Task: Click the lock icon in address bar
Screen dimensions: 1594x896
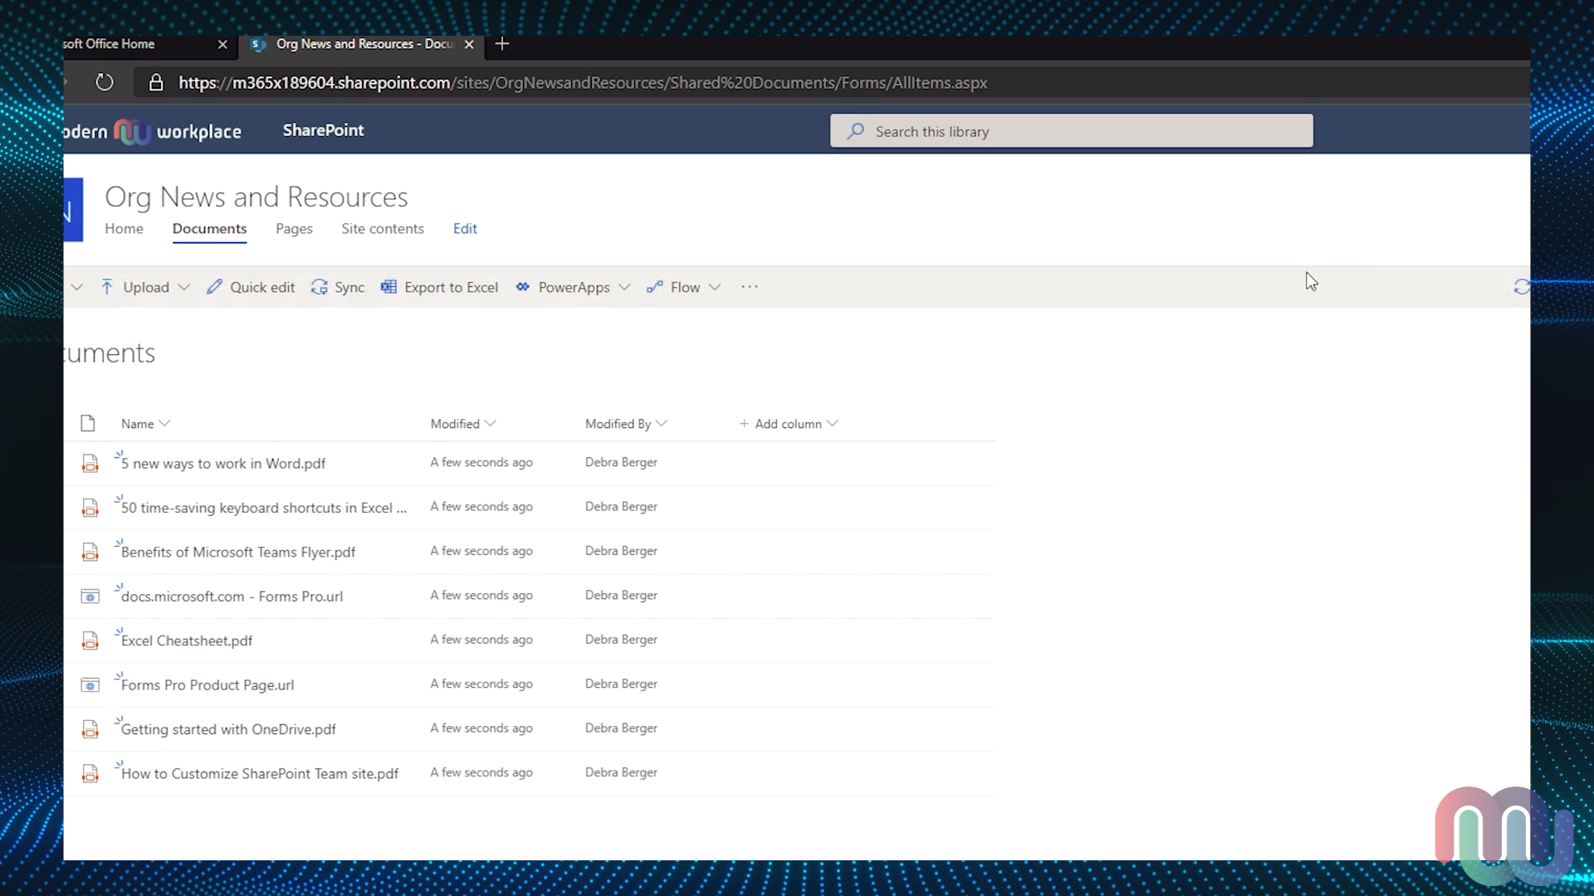Action: 155,82
